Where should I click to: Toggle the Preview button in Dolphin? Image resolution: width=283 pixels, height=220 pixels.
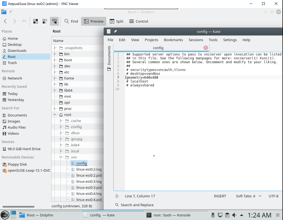tap(94, 21)
